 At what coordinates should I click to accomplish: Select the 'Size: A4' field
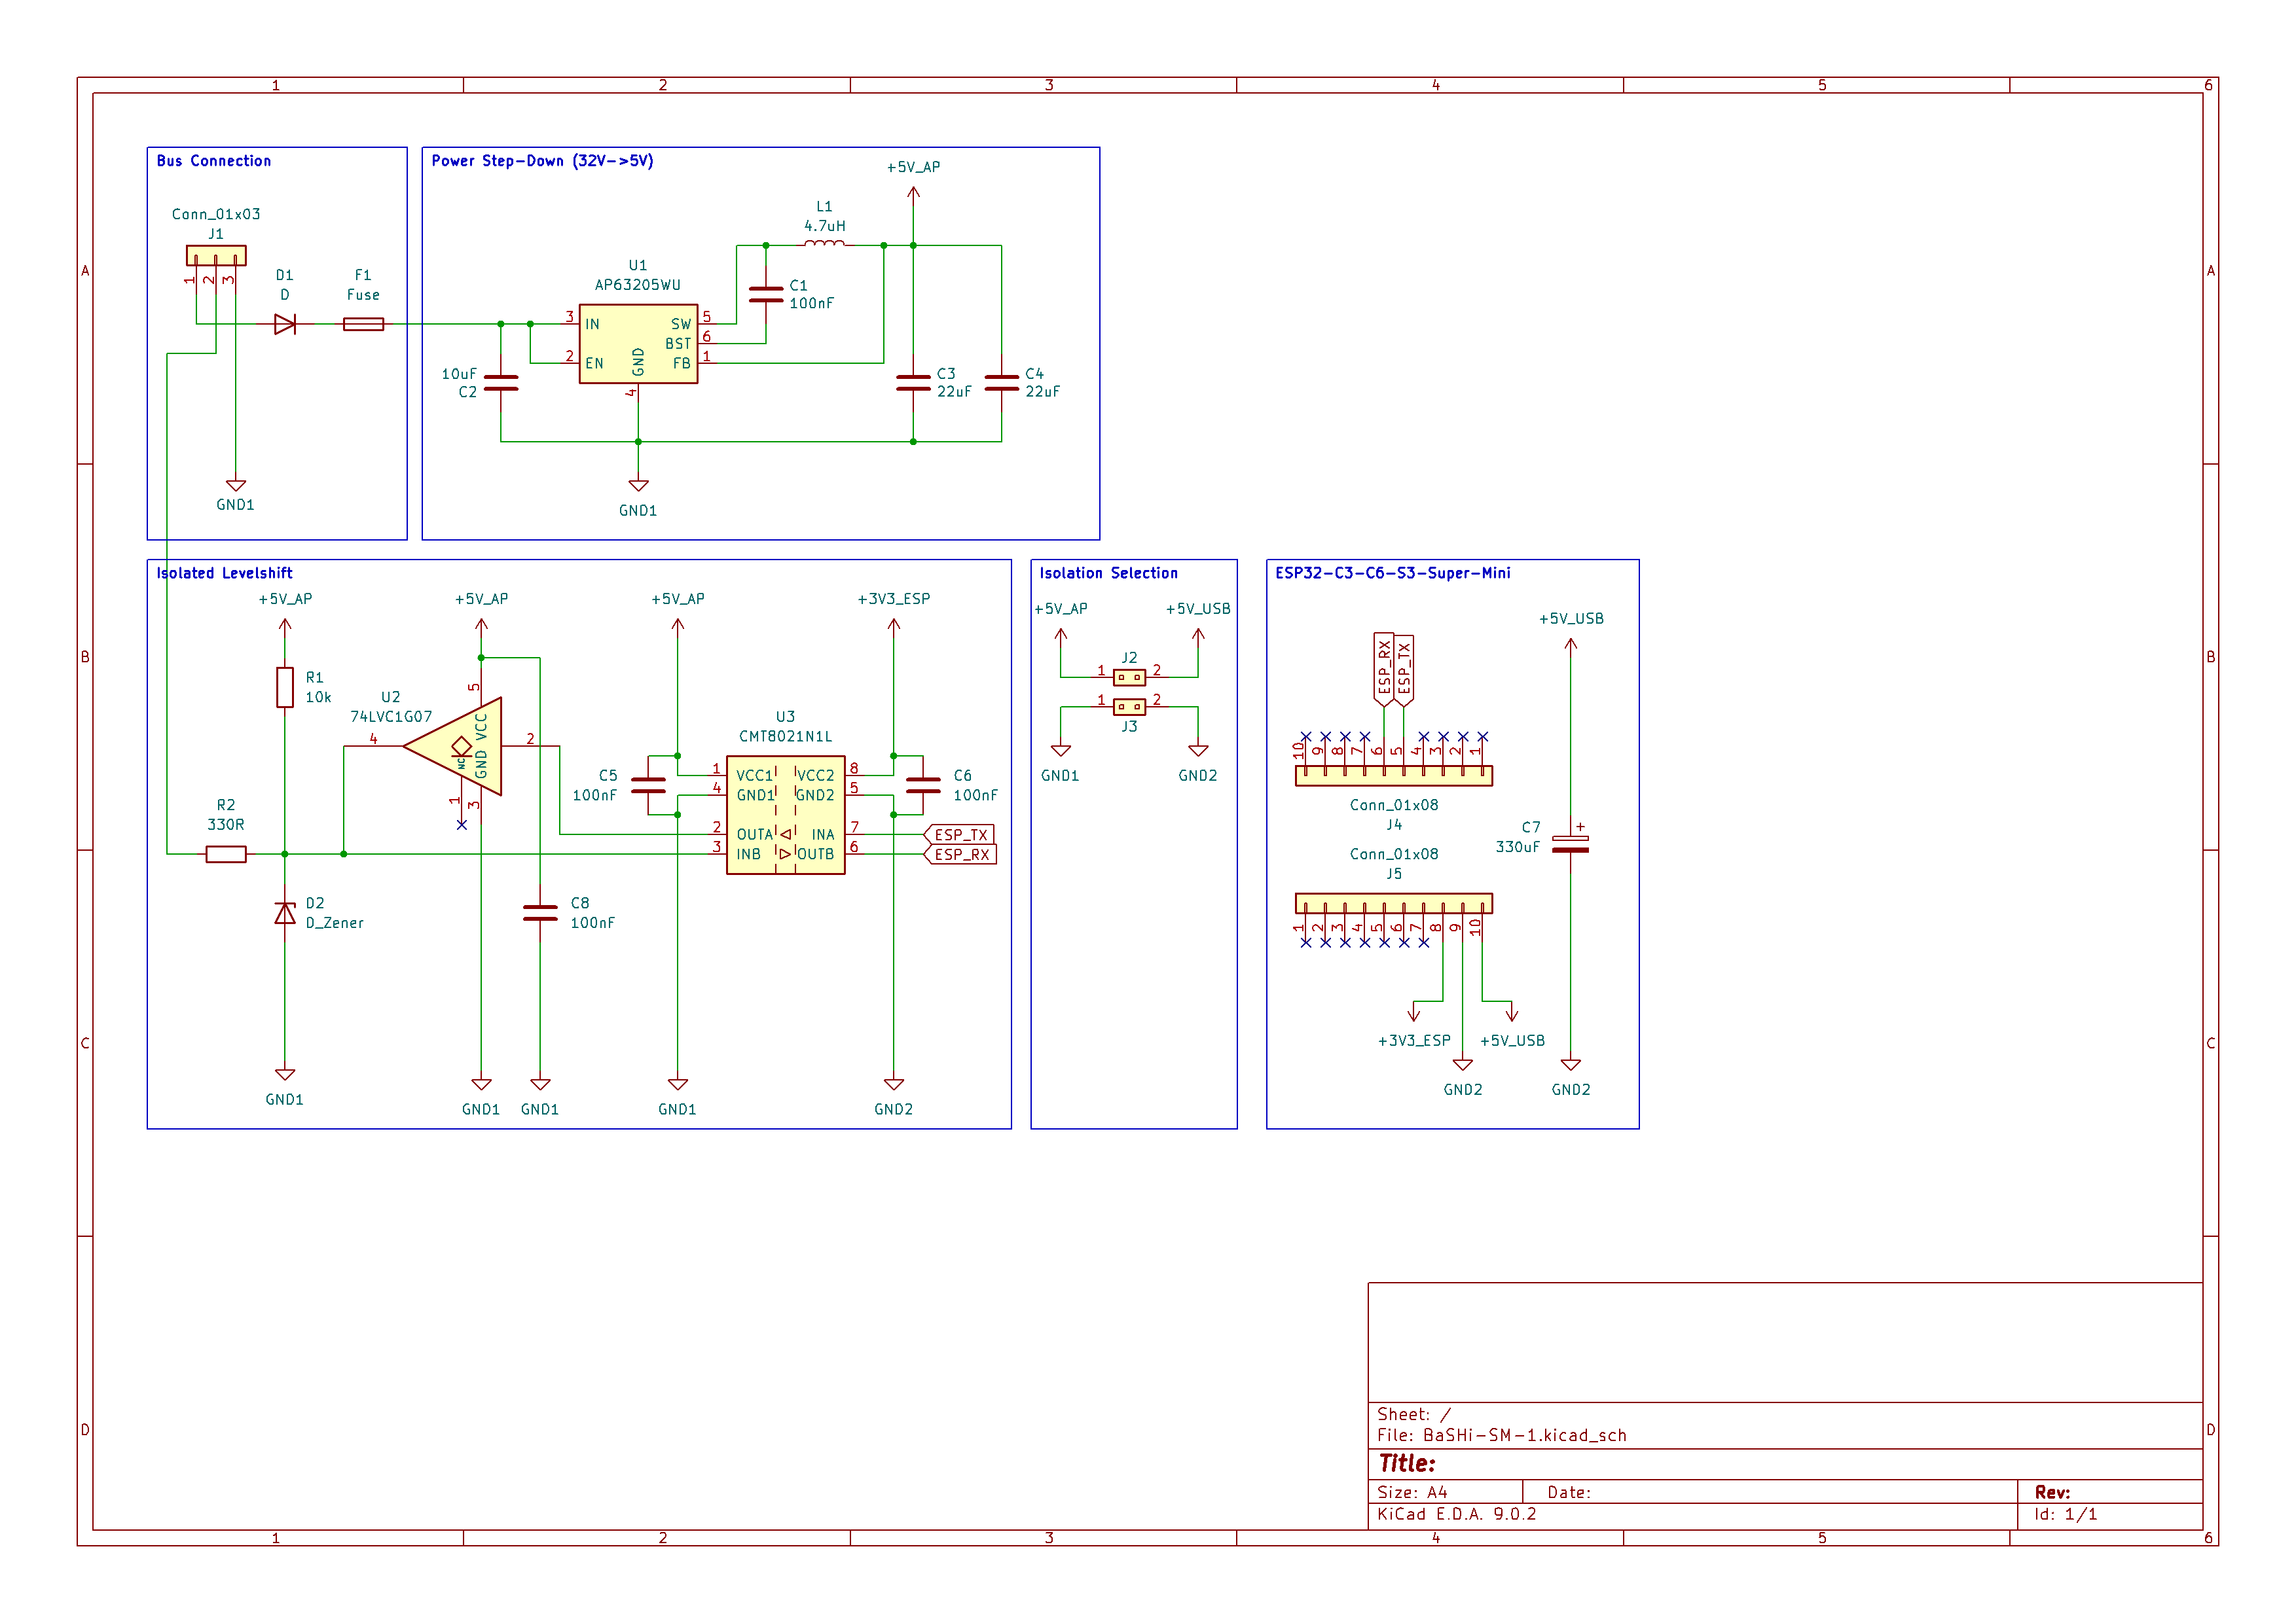click(1412, 1492)
